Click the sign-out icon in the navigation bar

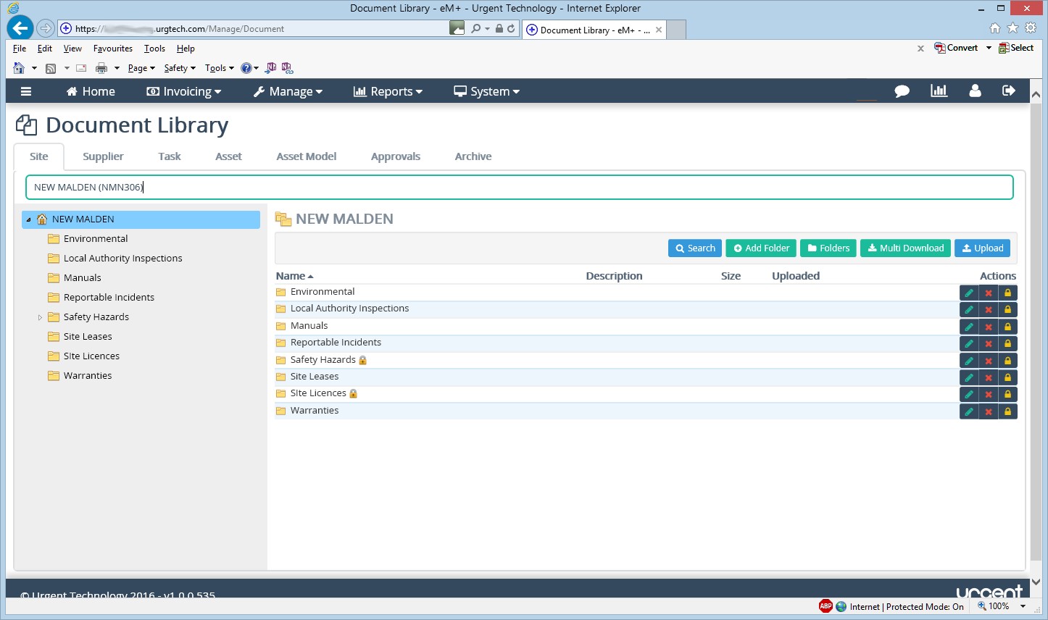tap(1008, 91)
